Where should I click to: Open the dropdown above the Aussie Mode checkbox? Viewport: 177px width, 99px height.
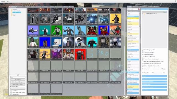(x=18, y=89)
